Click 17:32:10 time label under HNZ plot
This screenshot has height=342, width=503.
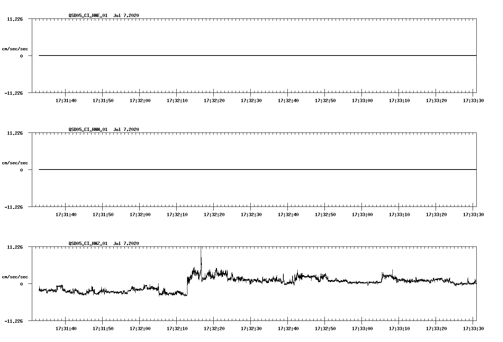177,328
